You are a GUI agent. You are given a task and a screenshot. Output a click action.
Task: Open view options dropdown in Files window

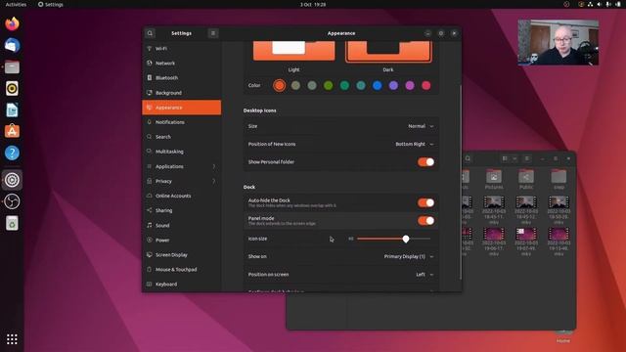pos(515,158)
